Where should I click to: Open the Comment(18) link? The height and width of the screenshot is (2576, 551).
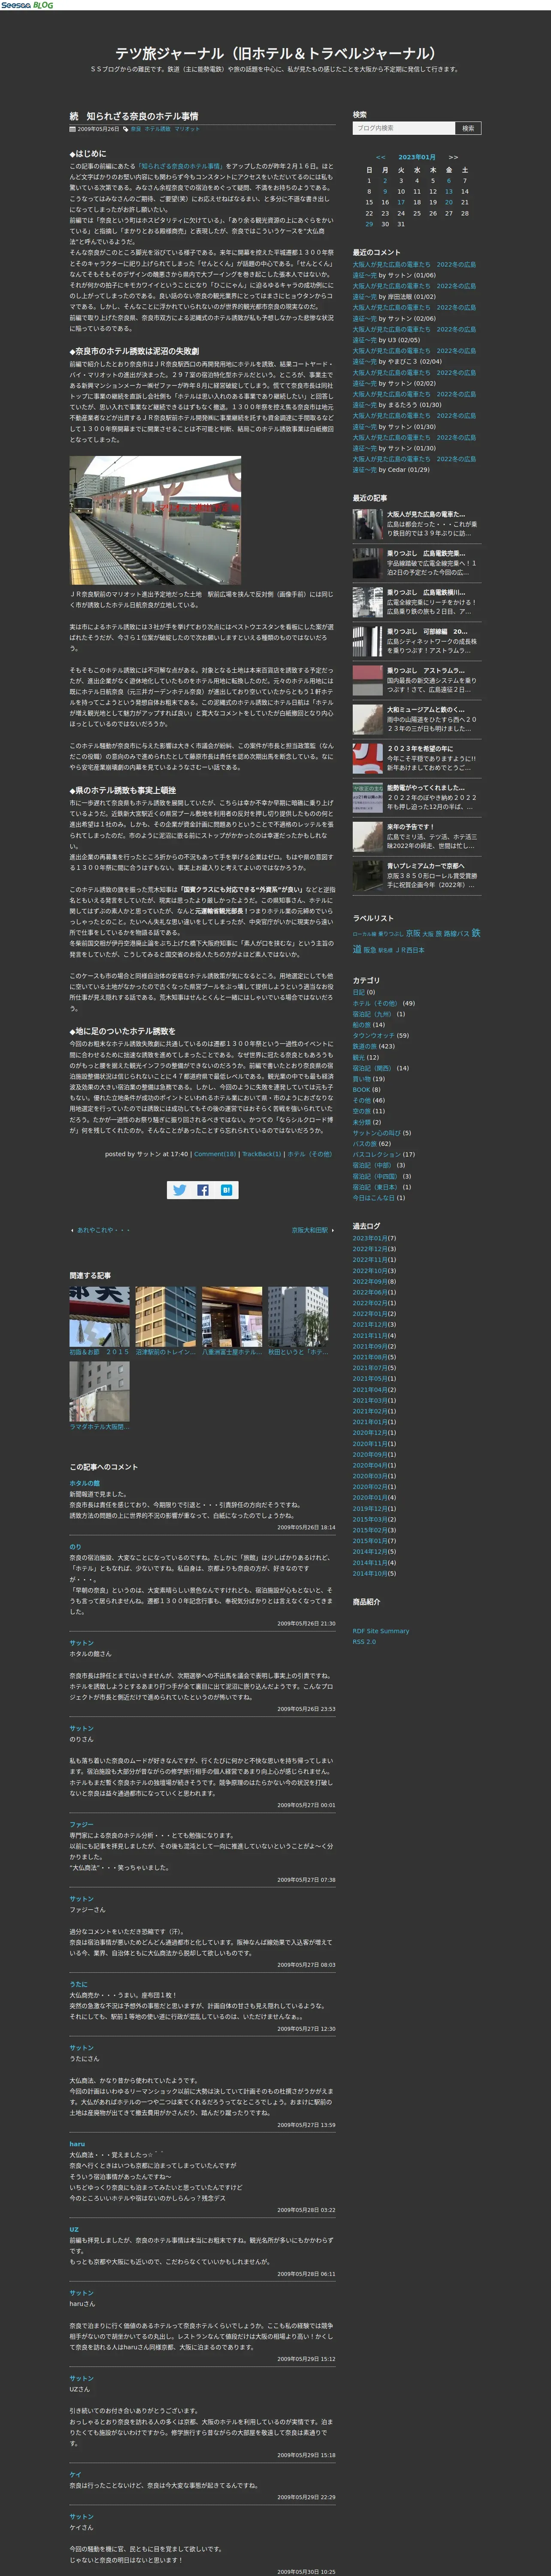click(x=215, y=1154)
